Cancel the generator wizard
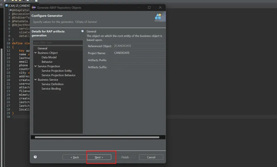 [151, 157]
